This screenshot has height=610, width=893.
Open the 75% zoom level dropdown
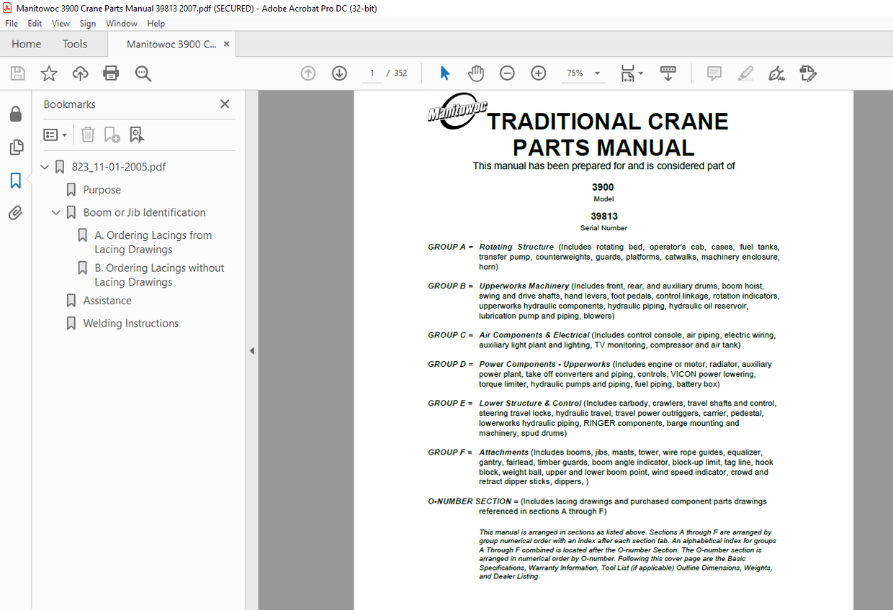[596, 73]
